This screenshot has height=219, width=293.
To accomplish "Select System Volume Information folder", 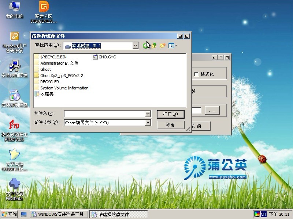I will tap(62, 88).
